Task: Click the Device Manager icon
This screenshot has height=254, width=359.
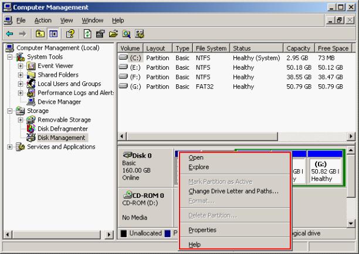Action: (x=31, y=102)
